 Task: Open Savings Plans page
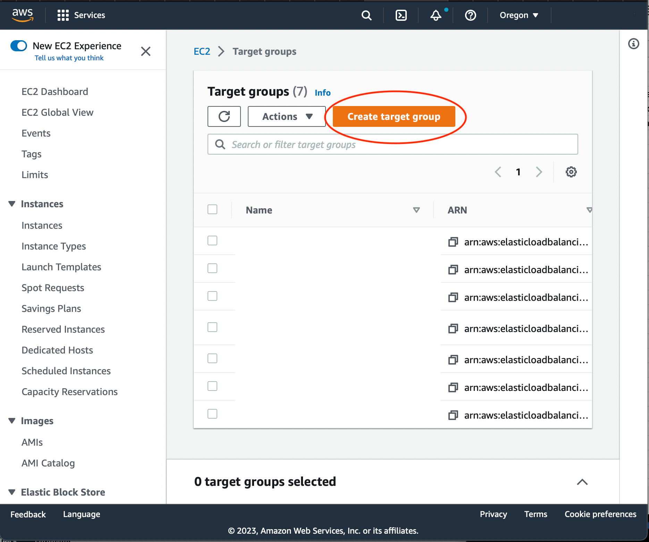click(51, 308)
